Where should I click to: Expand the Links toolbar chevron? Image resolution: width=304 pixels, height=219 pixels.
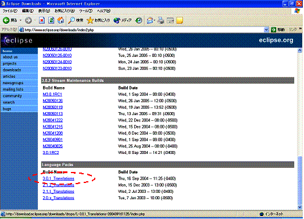[301, 28]
